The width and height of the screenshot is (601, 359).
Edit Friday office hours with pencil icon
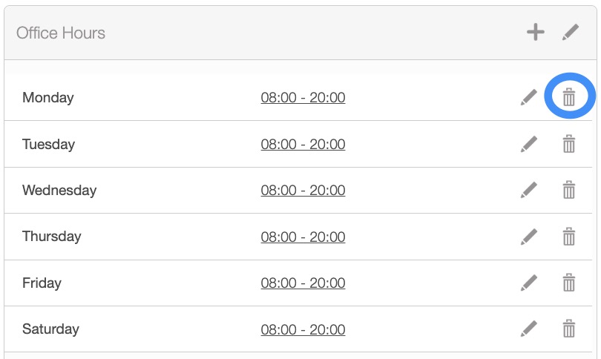[528, 283]
